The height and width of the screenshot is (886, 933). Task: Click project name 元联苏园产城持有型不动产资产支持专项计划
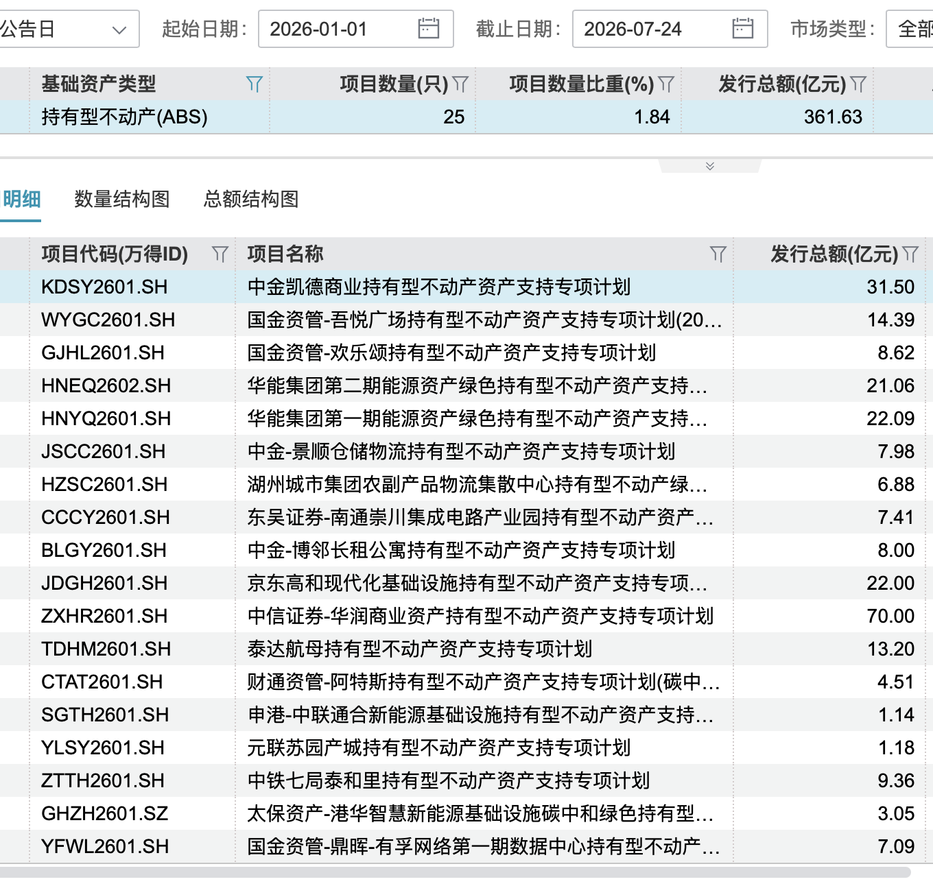pyautogui.click(x=439, y=748)
